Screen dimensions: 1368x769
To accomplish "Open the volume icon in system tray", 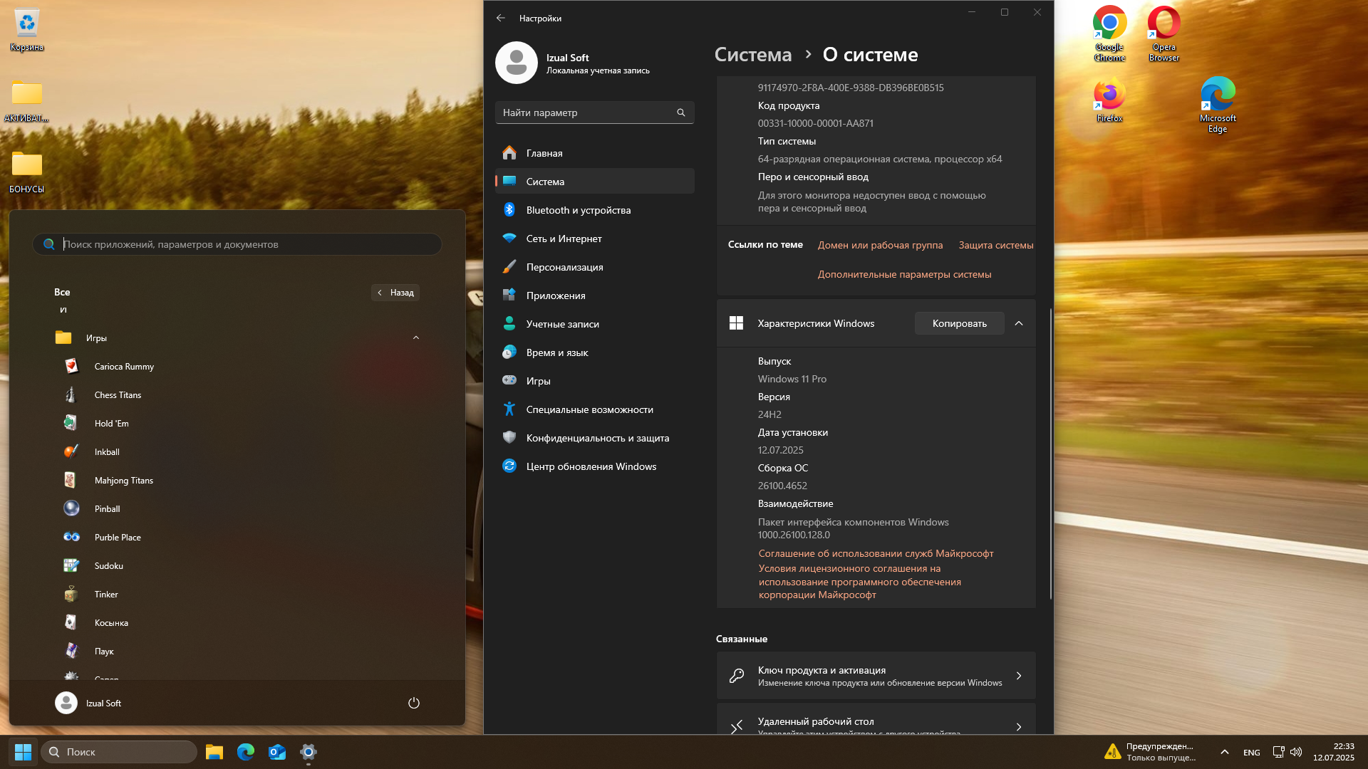I will [1296, 752].
